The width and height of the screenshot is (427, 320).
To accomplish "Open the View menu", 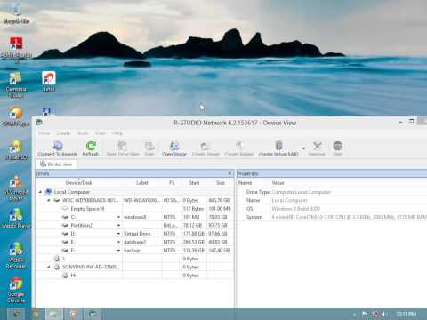I will (101, 133).
